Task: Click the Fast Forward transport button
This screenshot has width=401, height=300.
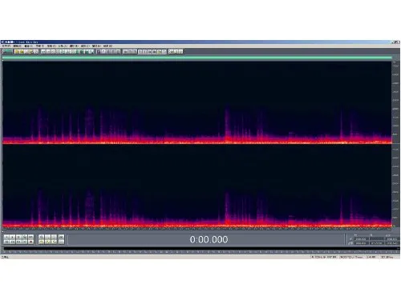Action: point(18,242)
